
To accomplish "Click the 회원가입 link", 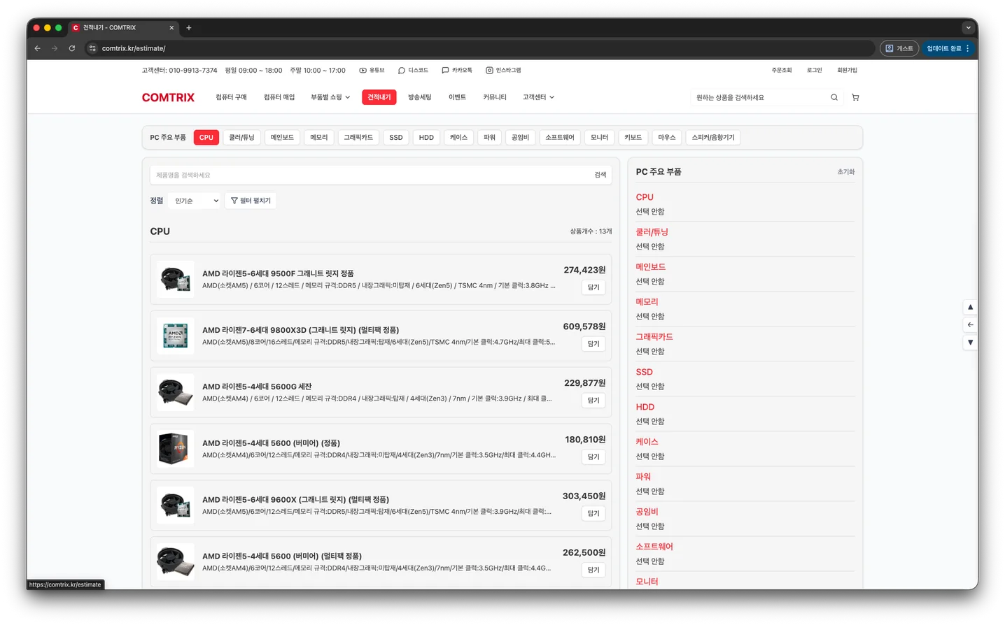I will click(847, 70).
